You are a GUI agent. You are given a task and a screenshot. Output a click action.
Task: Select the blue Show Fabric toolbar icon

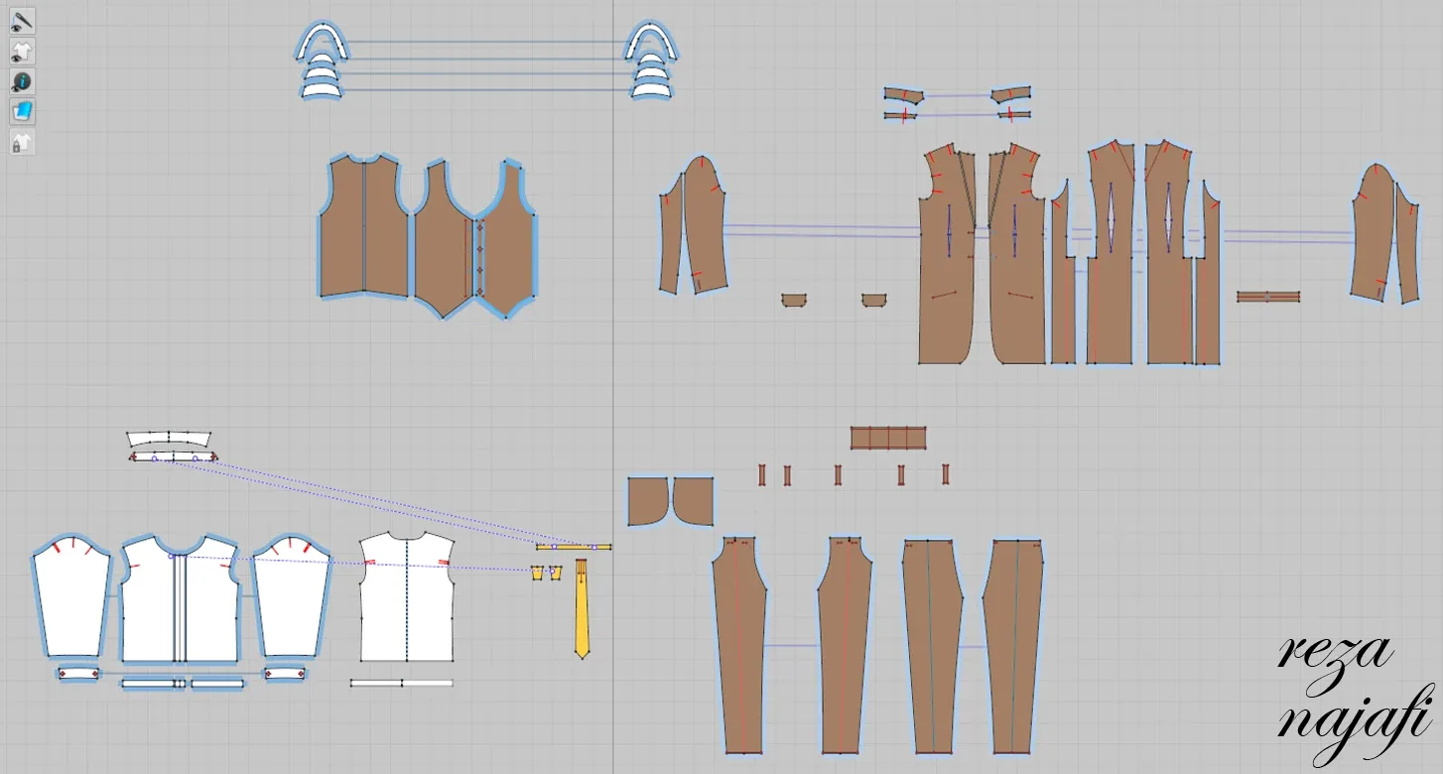pyautogui.click(x=20, y=112)
